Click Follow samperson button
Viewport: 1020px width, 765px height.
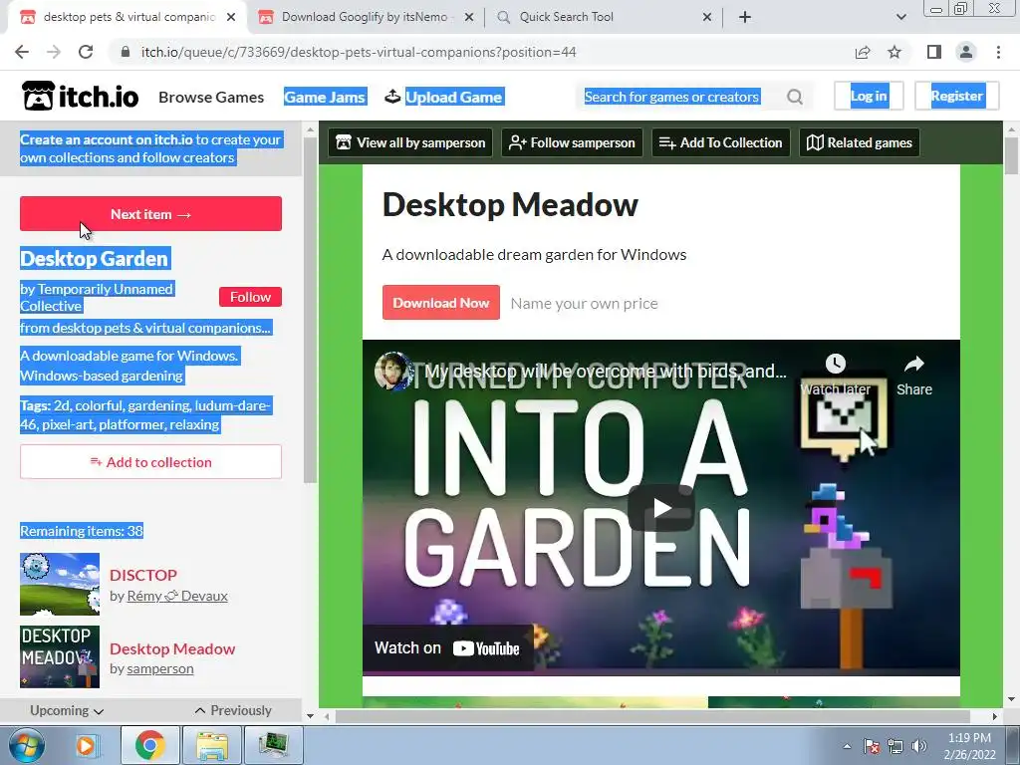coord(572,142)
